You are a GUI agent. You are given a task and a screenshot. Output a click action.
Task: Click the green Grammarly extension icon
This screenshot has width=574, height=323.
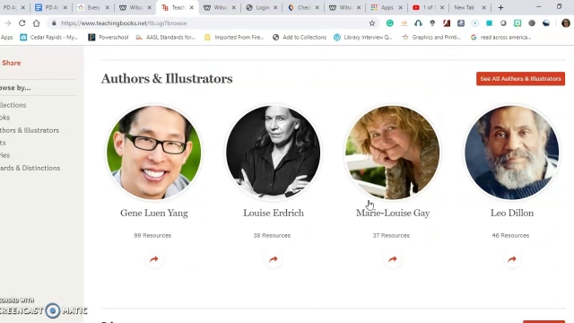click(x=390, y=23)
